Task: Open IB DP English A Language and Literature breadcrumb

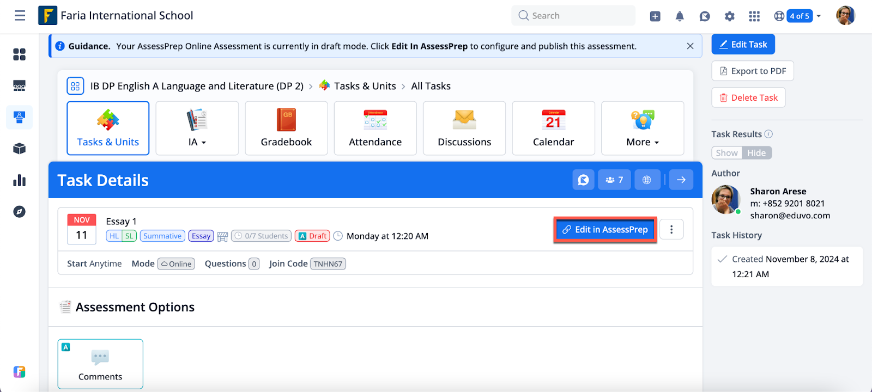Action: coord(197,86)
